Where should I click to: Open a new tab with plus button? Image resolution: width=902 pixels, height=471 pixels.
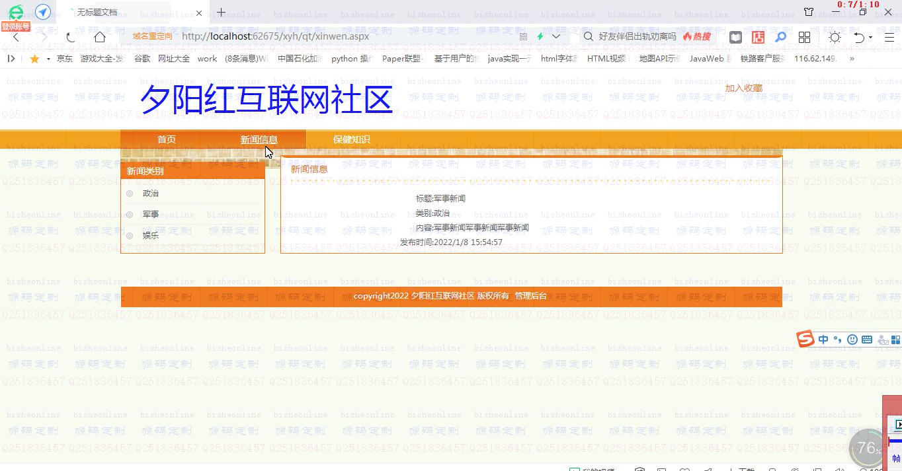(x=221, y=12)
